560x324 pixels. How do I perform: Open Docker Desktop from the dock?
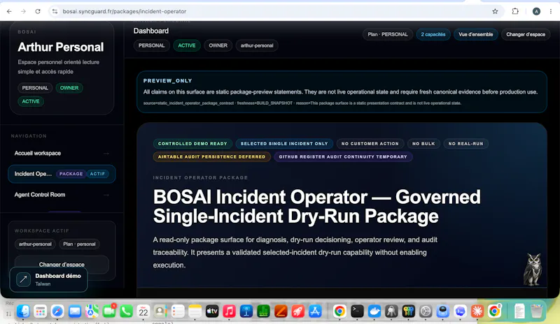click(374, 311)
